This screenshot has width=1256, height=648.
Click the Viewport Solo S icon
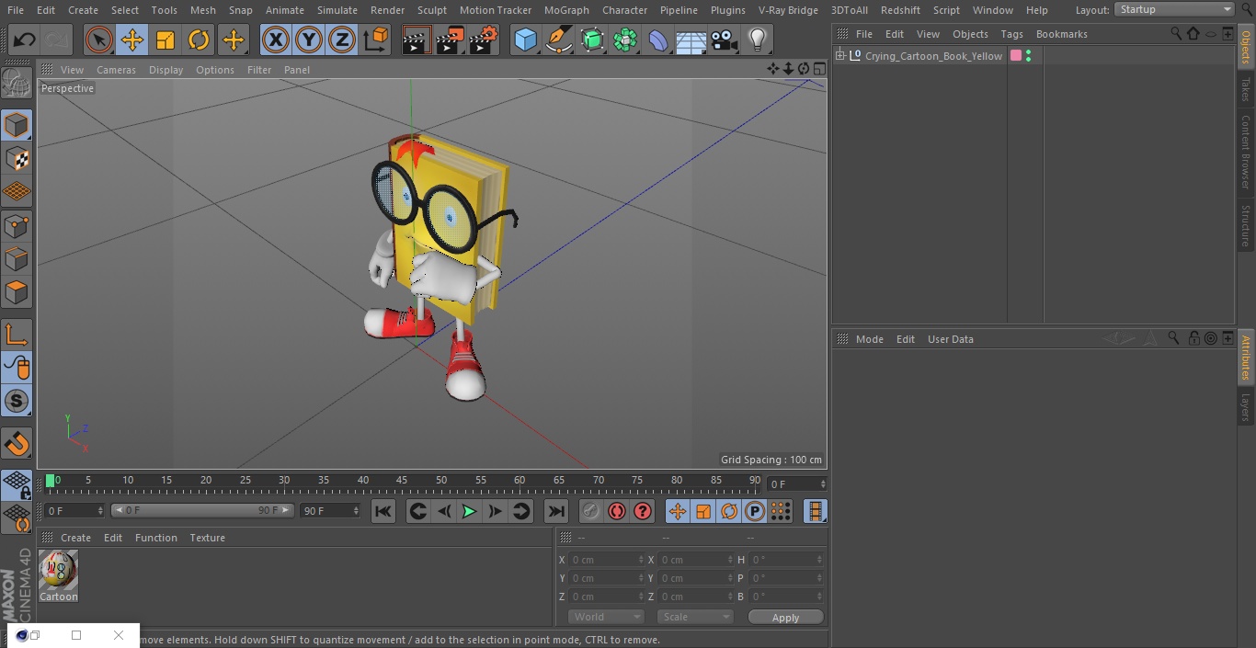pos(17,402)
